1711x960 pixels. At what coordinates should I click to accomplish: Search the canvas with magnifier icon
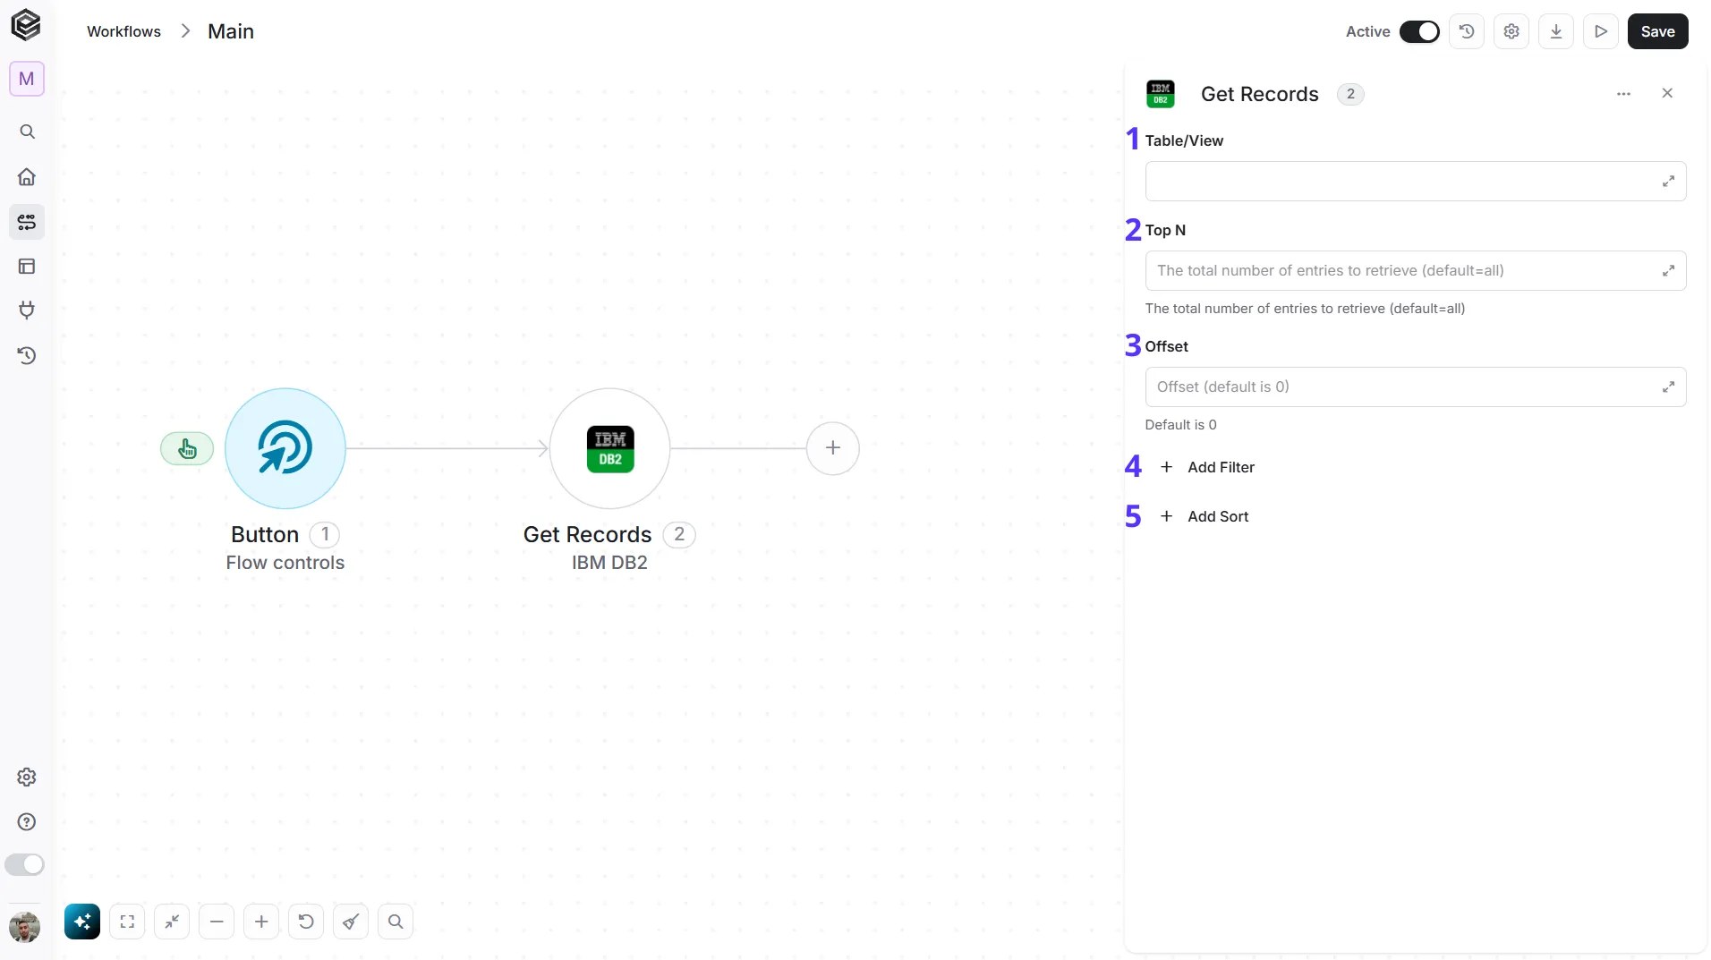396,922
